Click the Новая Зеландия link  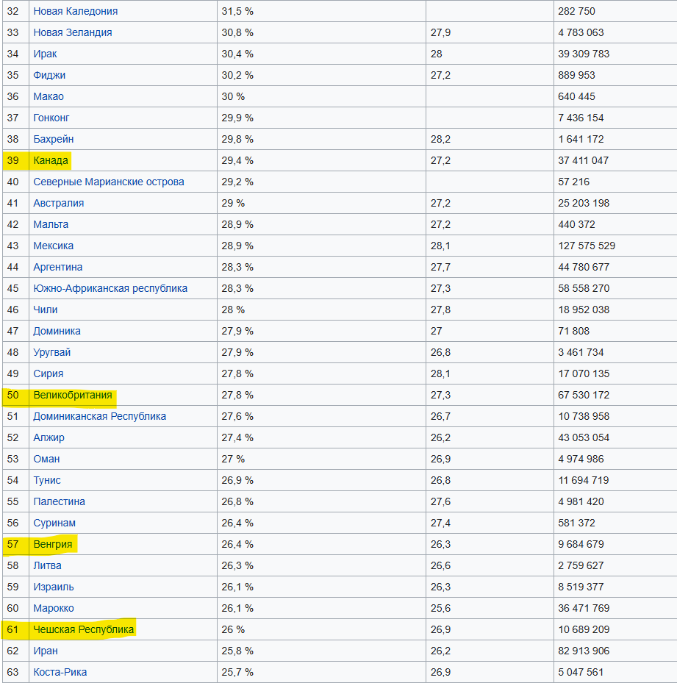coord(73,32)
